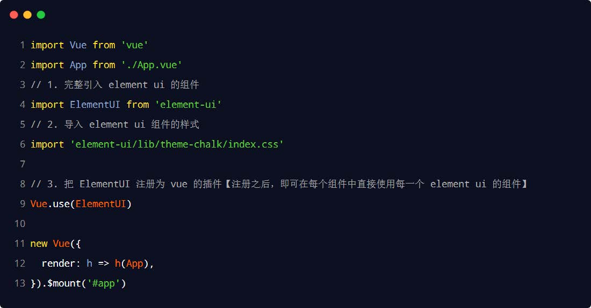
Task: Click the 'new' keyword on line 11
Action: [x=39, y=244]
